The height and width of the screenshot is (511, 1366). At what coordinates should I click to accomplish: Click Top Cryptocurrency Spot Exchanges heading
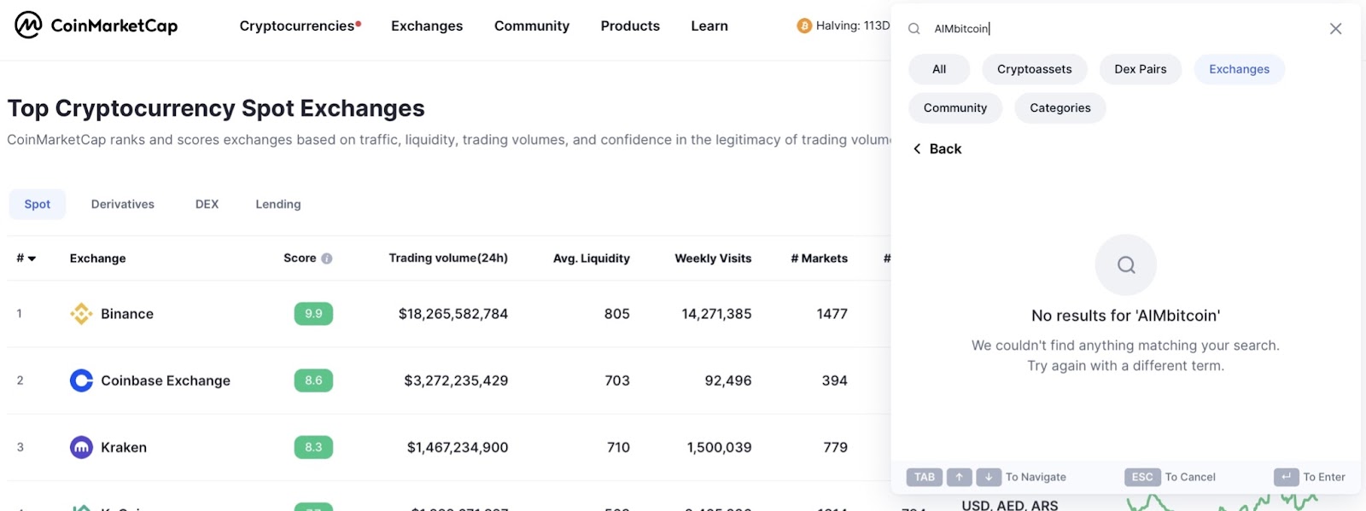tap(216, 108)
